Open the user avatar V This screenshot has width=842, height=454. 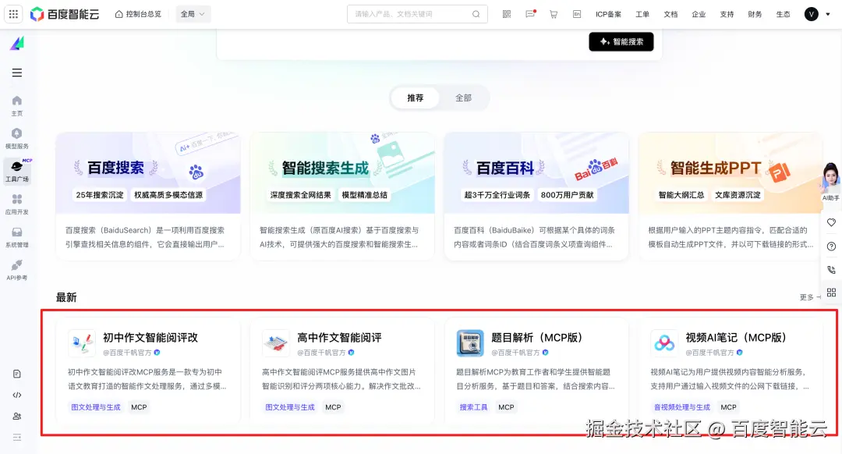811,14
